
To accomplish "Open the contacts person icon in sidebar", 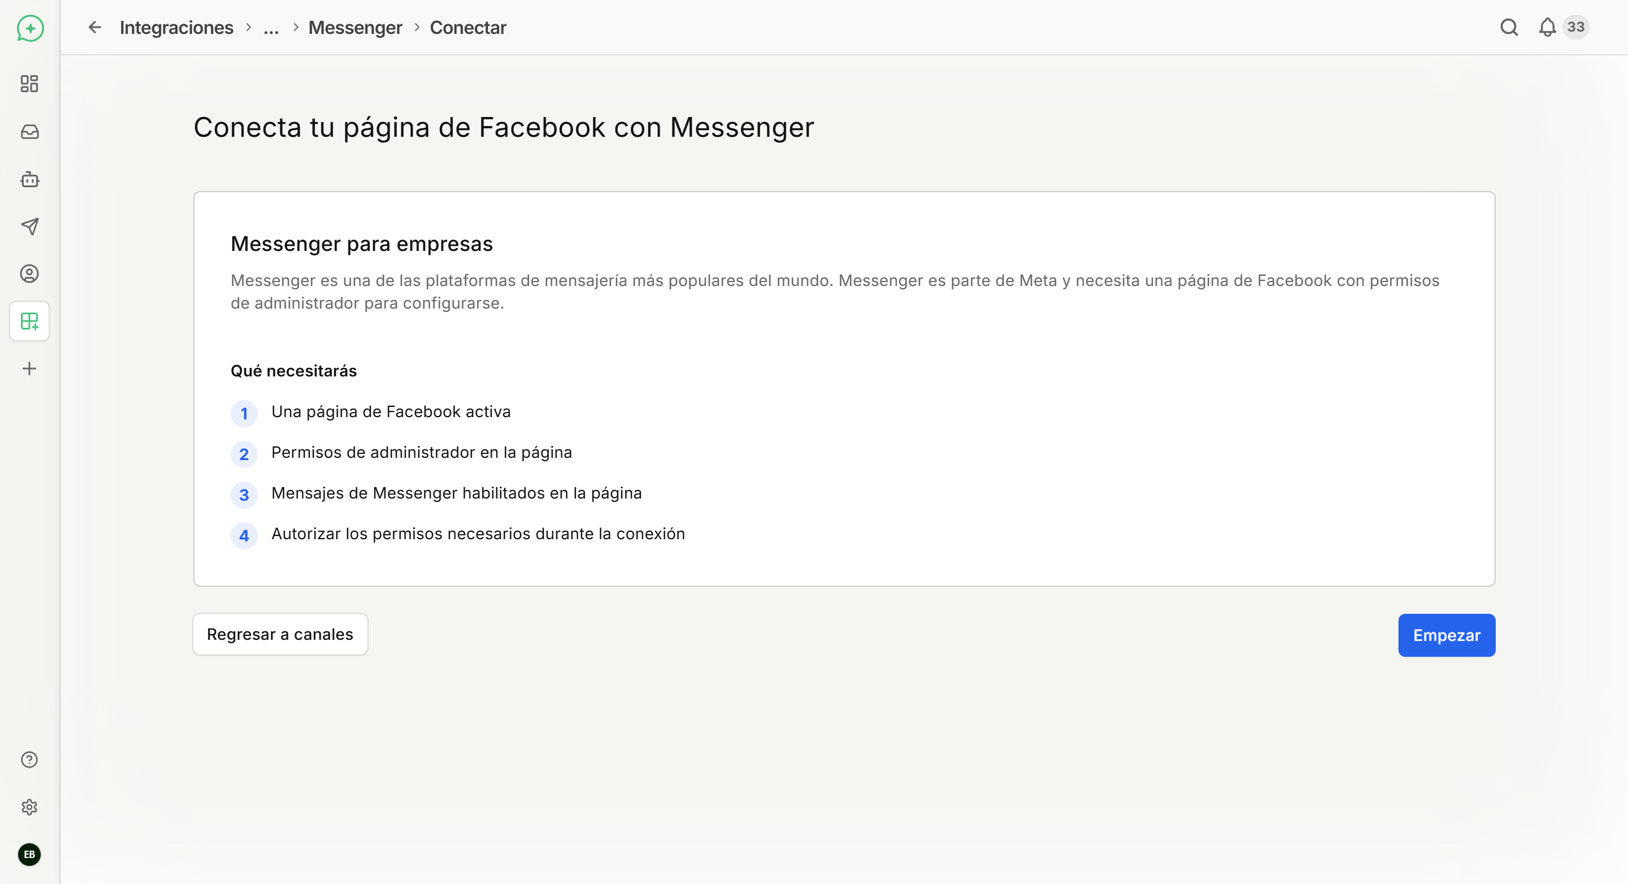I will [x=30, y=274].
